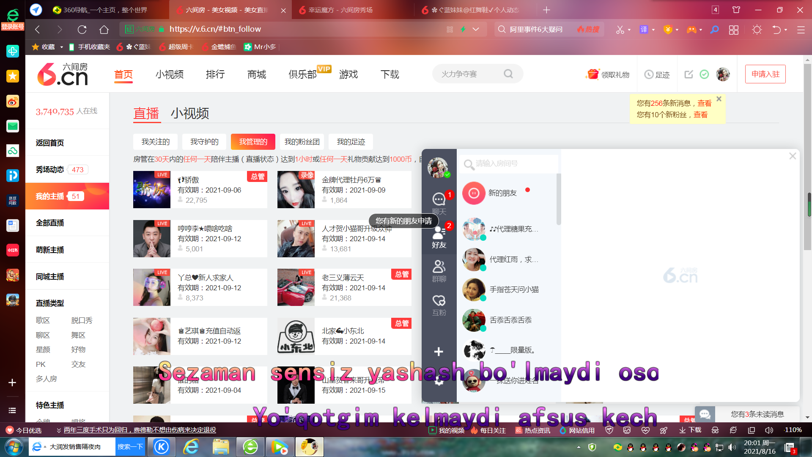Click the rocket accelerate icon in status bar

tap(664, 430)
